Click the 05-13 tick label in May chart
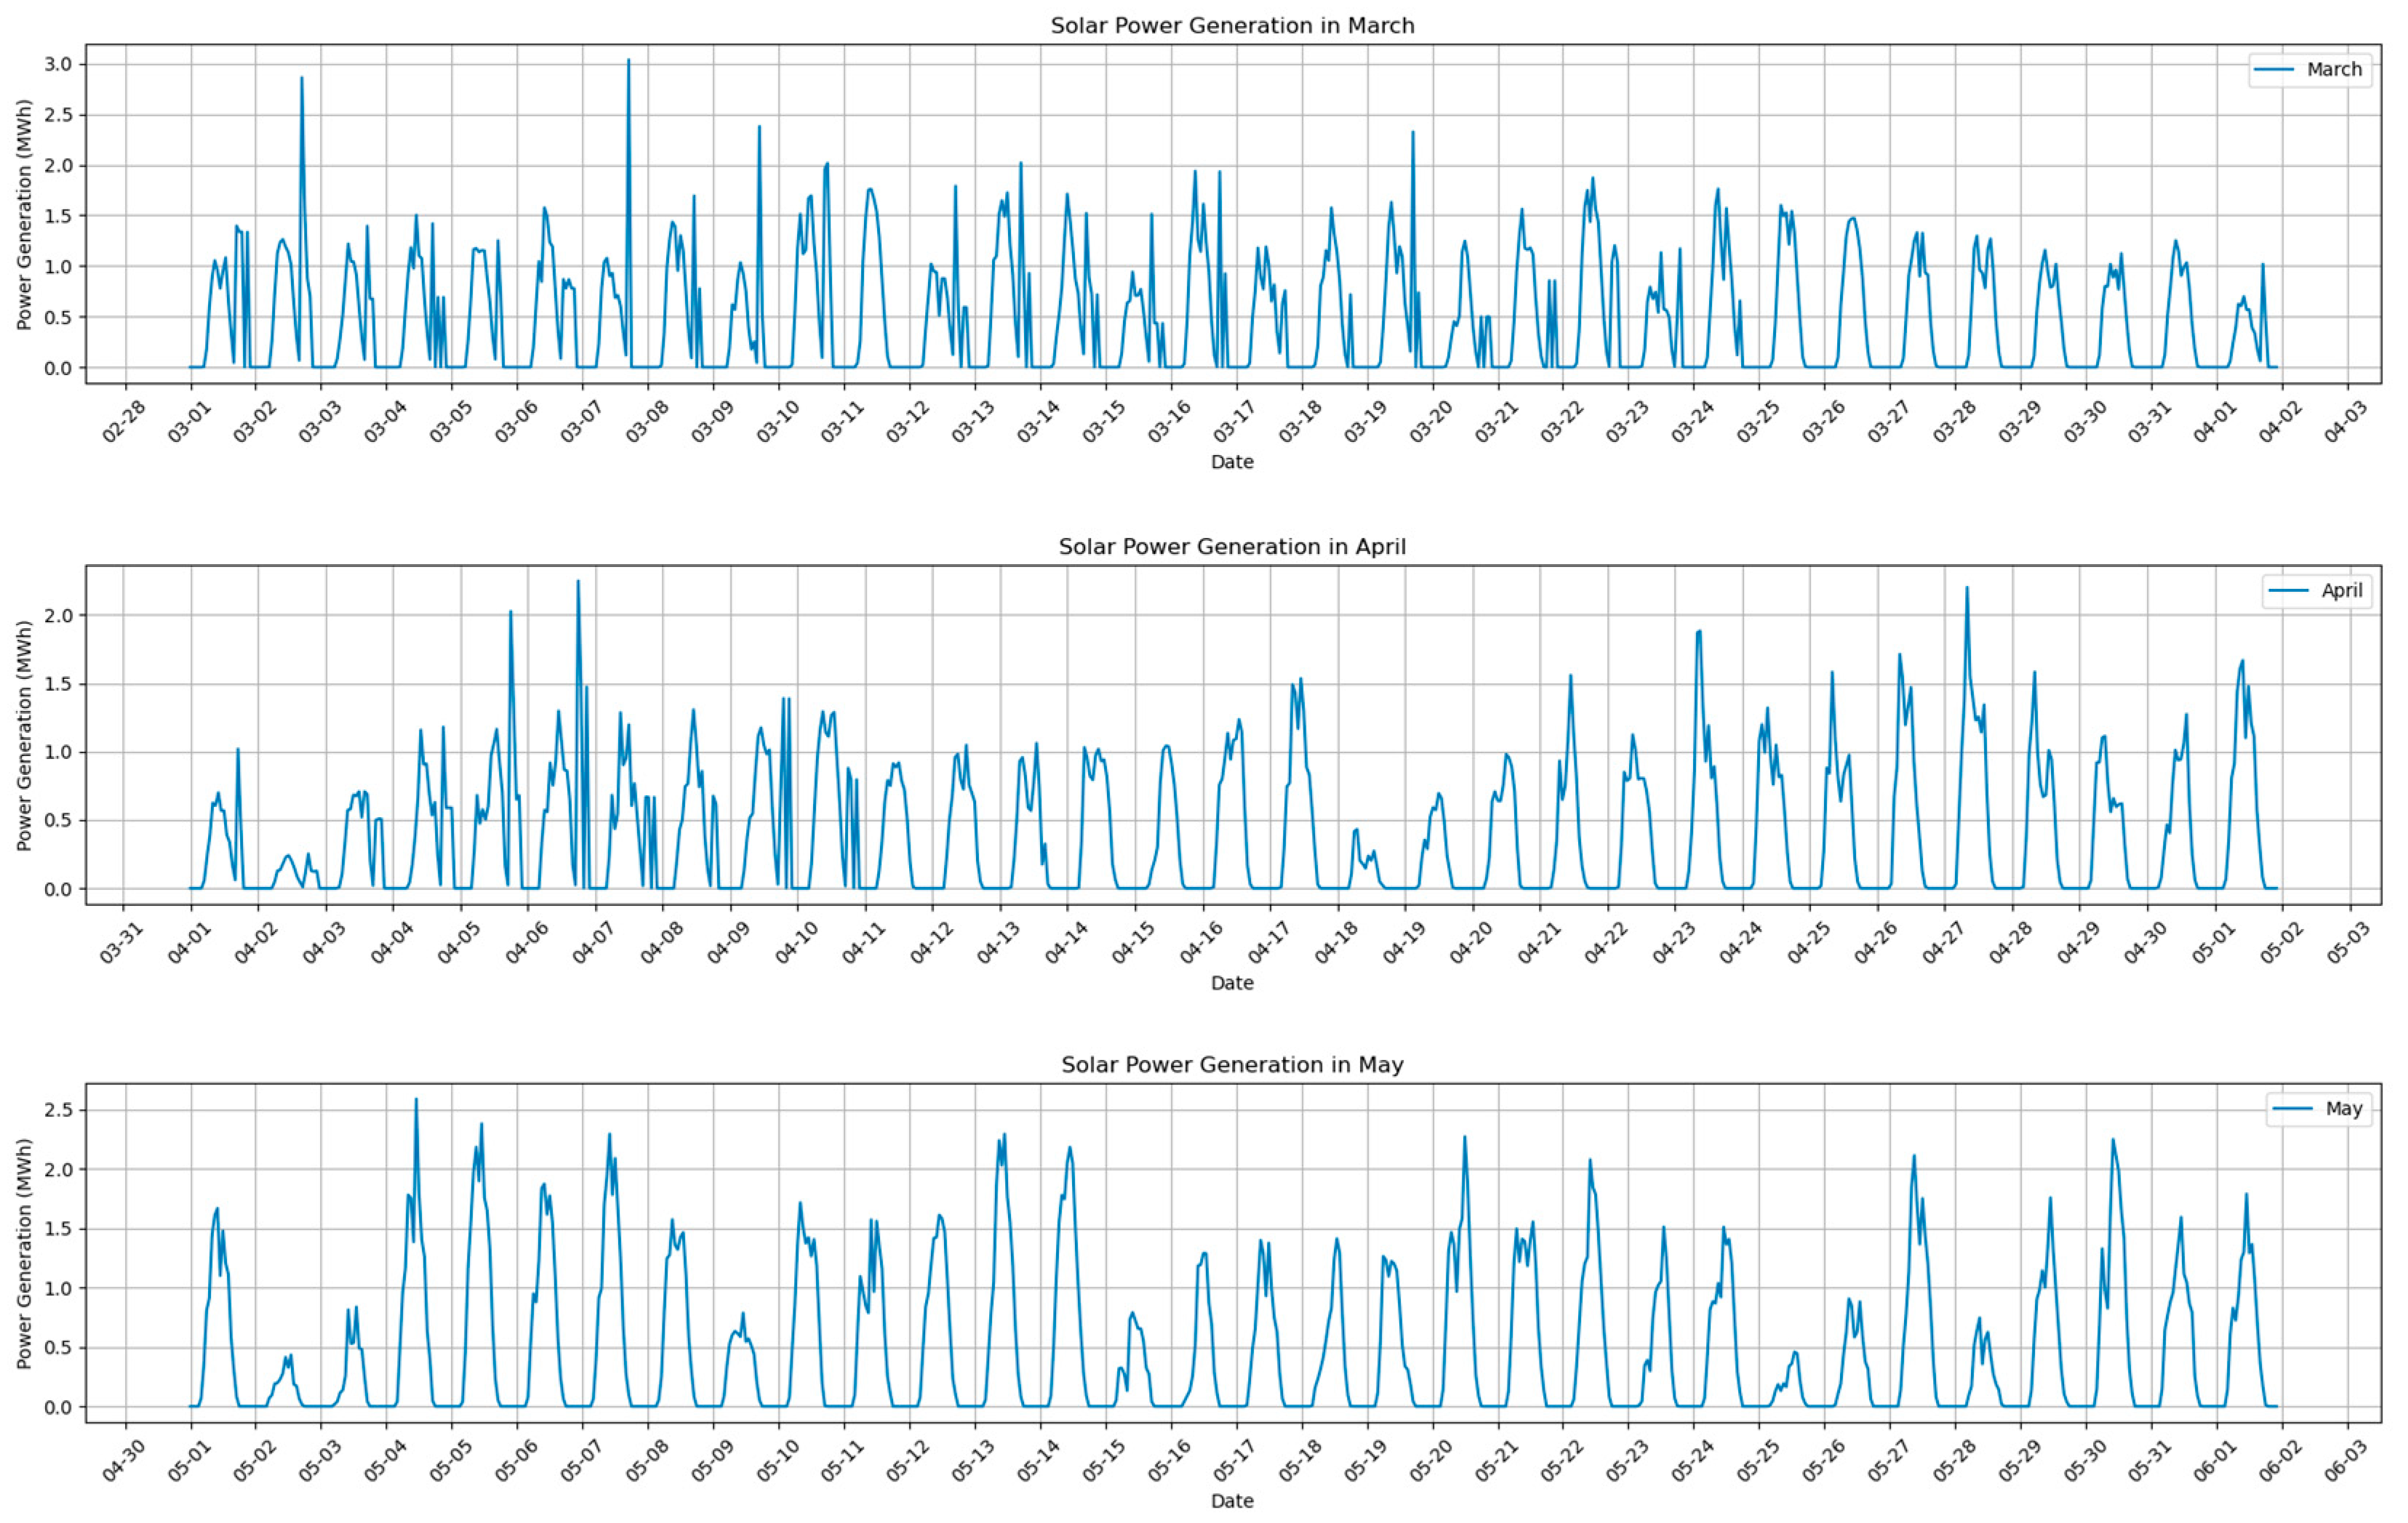Viewport: 2408px width, 1523px height. tap(972, 1460)
